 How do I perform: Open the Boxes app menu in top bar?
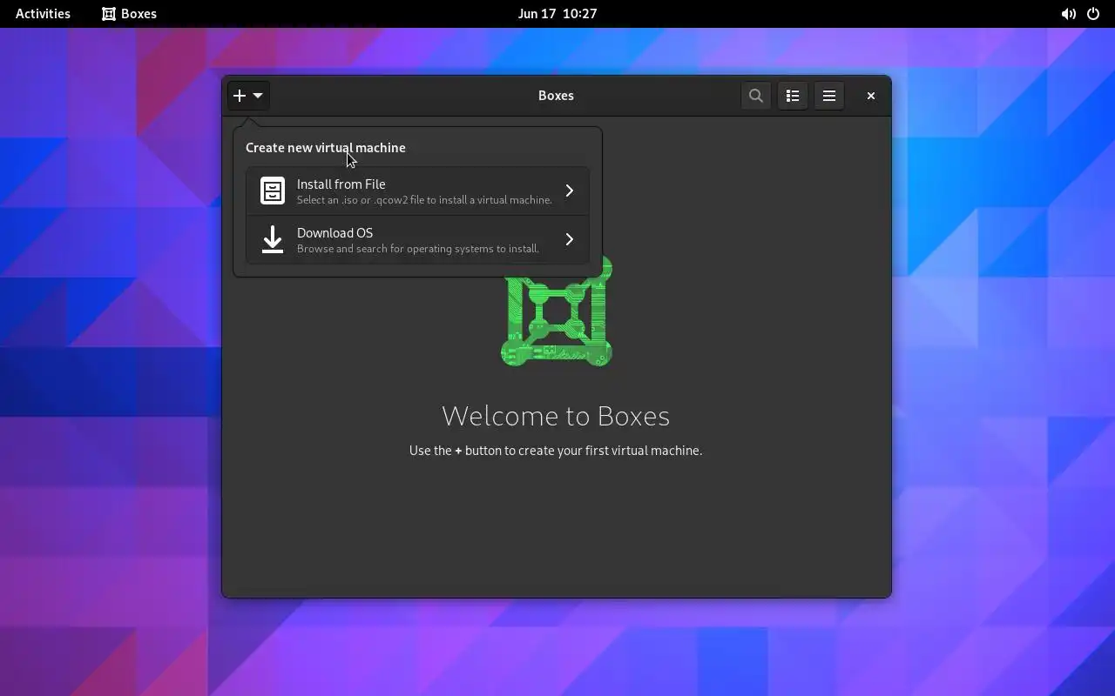tap(129, 14)
